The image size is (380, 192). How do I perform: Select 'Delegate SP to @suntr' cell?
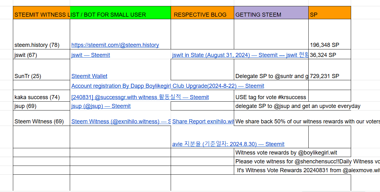pyautogui.click(x=271, y=70)
